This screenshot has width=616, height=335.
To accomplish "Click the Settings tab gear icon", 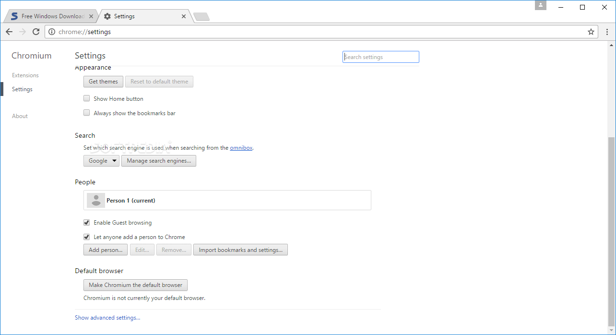I will click(x=107, y=16).
